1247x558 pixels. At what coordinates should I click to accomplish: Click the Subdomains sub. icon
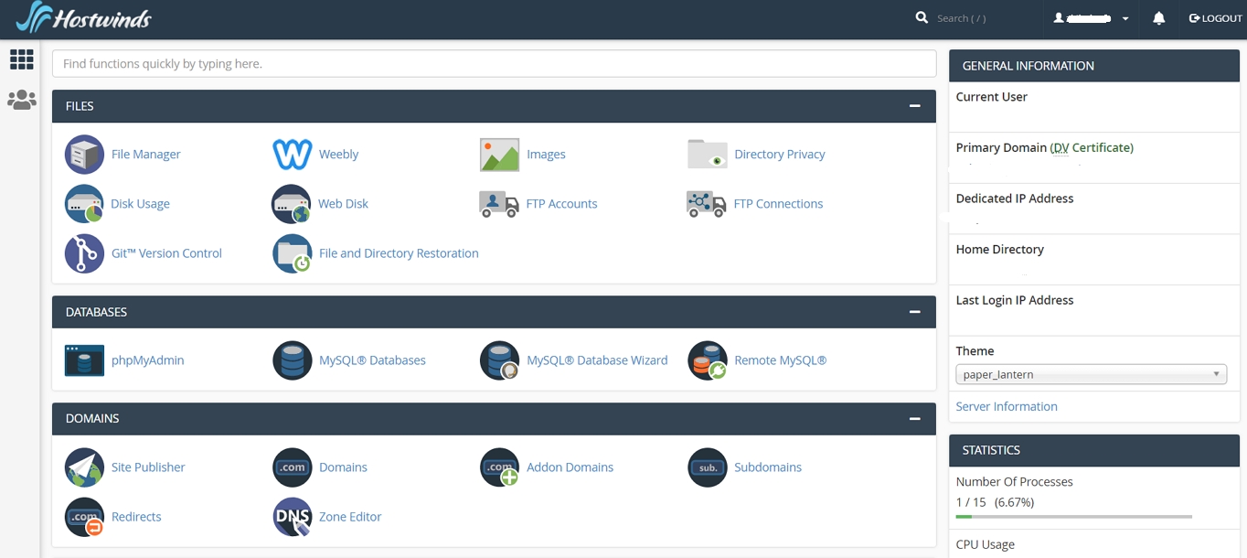click(707, 467)
